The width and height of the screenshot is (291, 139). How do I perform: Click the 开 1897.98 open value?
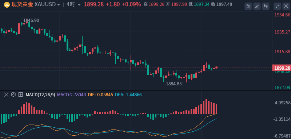tap(176, 4)
